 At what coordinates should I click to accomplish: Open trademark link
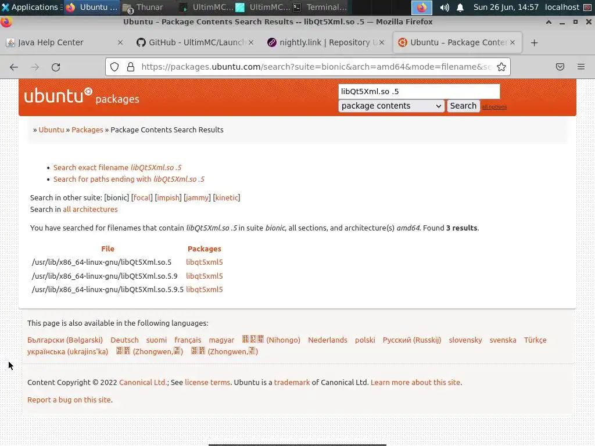pos(292,382)
